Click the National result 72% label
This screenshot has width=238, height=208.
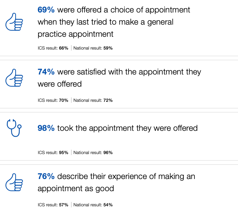(x=93, y=100)
